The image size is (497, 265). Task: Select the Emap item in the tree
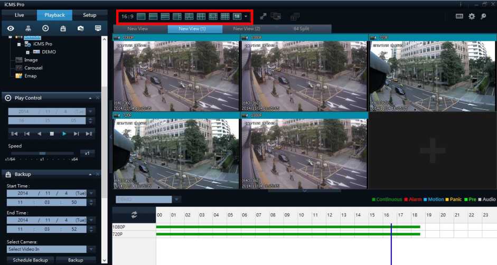[30, 76]
